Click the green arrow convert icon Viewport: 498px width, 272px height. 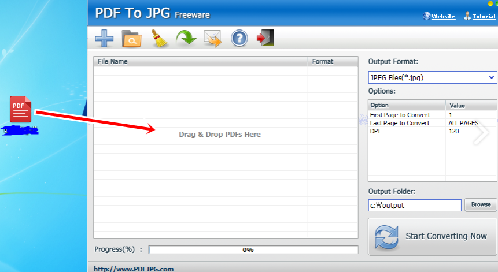(186, 38)
